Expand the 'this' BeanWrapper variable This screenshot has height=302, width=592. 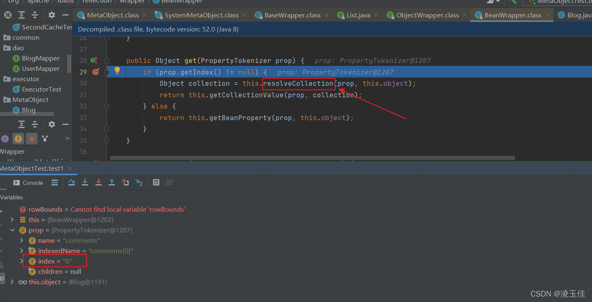click(x=12, y=220)
